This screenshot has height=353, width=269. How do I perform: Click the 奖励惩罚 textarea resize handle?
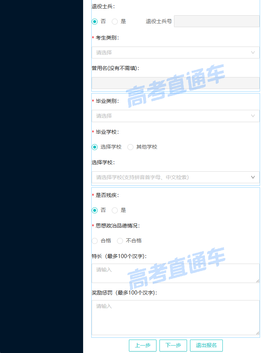tap(258, 333)
